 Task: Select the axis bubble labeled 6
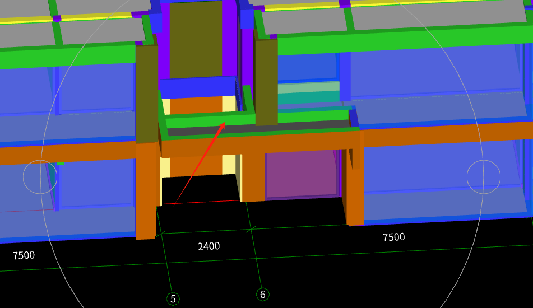[x=263, y=295]
